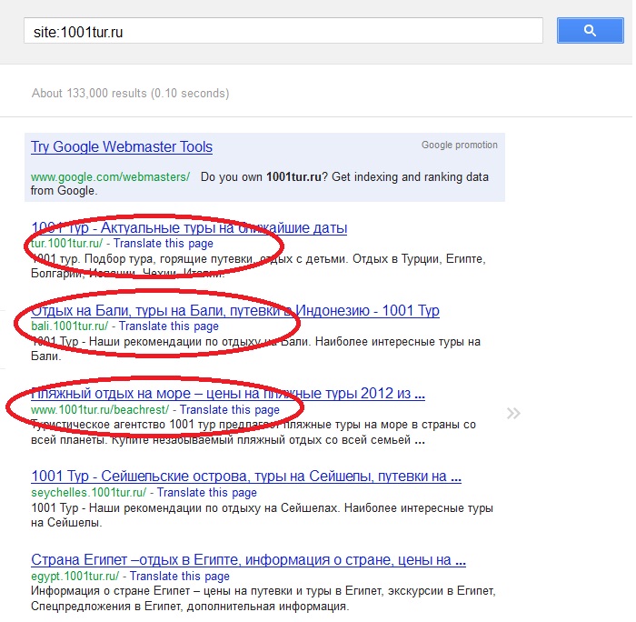The height and width of the screenshot is (622, 636).
Task: Click the Google promotion label
Action: pos(459,145)
